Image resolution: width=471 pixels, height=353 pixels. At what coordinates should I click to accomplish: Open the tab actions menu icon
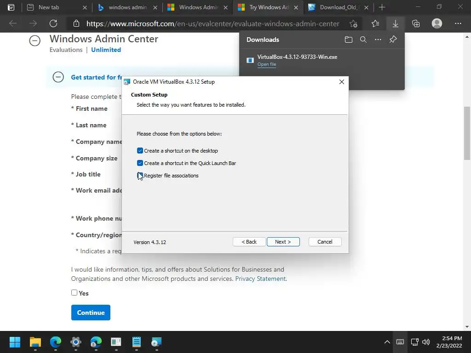(x=11, y=7)
